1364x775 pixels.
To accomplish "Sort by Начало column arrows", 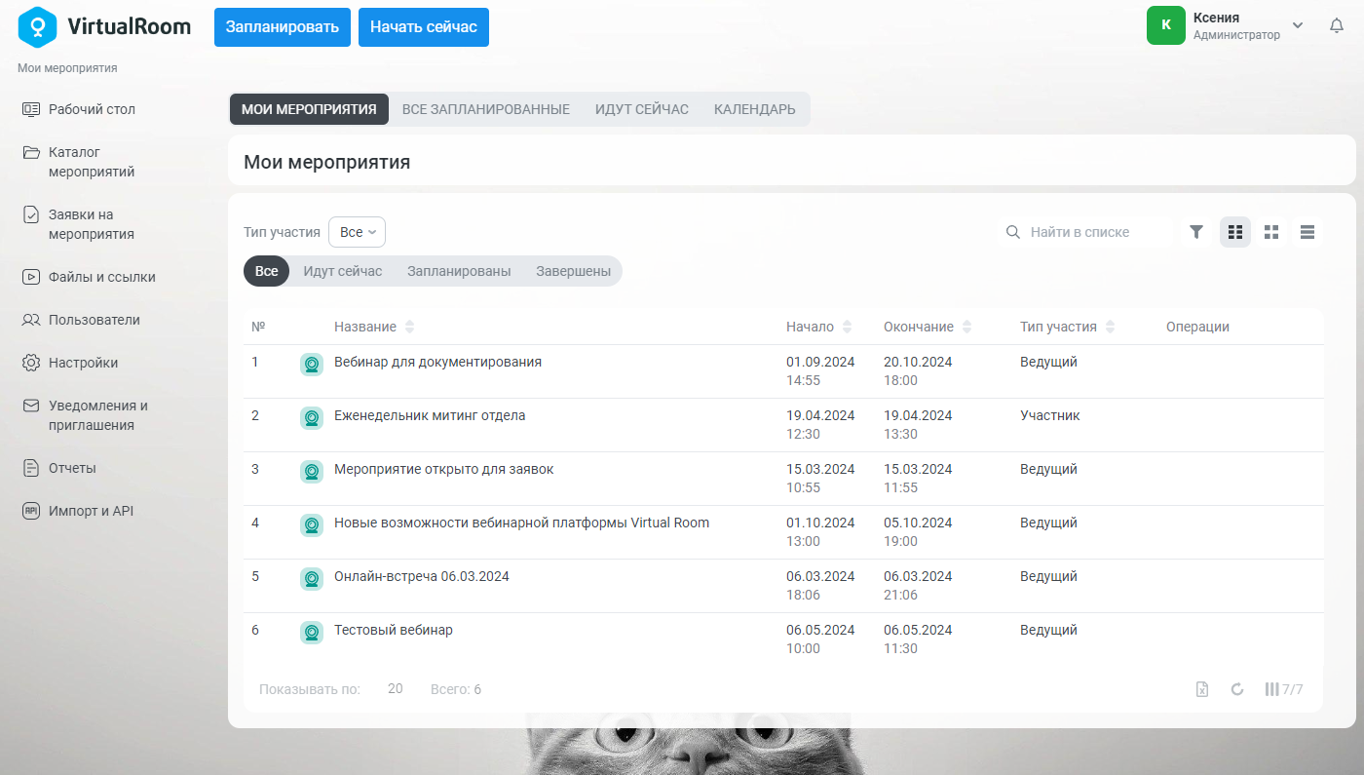I will (x=847, y=327).
